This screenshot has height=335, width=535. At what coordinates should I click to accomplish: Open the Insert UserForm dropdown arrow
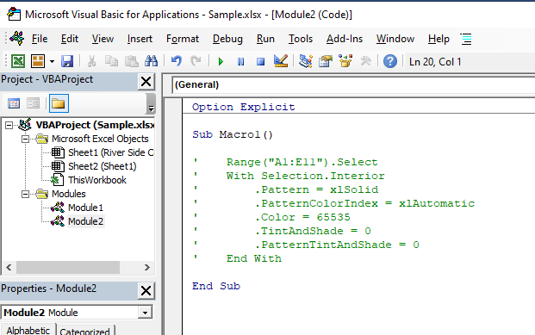pos(52,62)
